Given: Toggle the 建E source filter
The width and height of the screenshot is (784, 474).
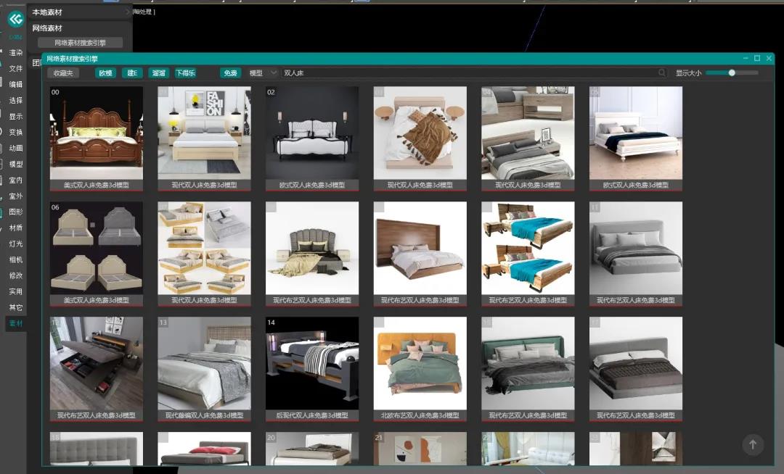Looking at the screenshot, I should point(132,73).
